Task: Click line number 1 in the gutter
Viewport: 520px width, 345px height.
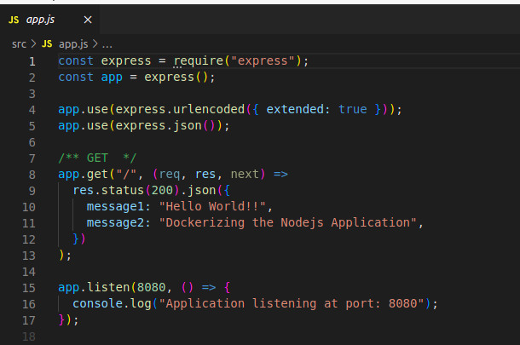Action: click(32, 61)
